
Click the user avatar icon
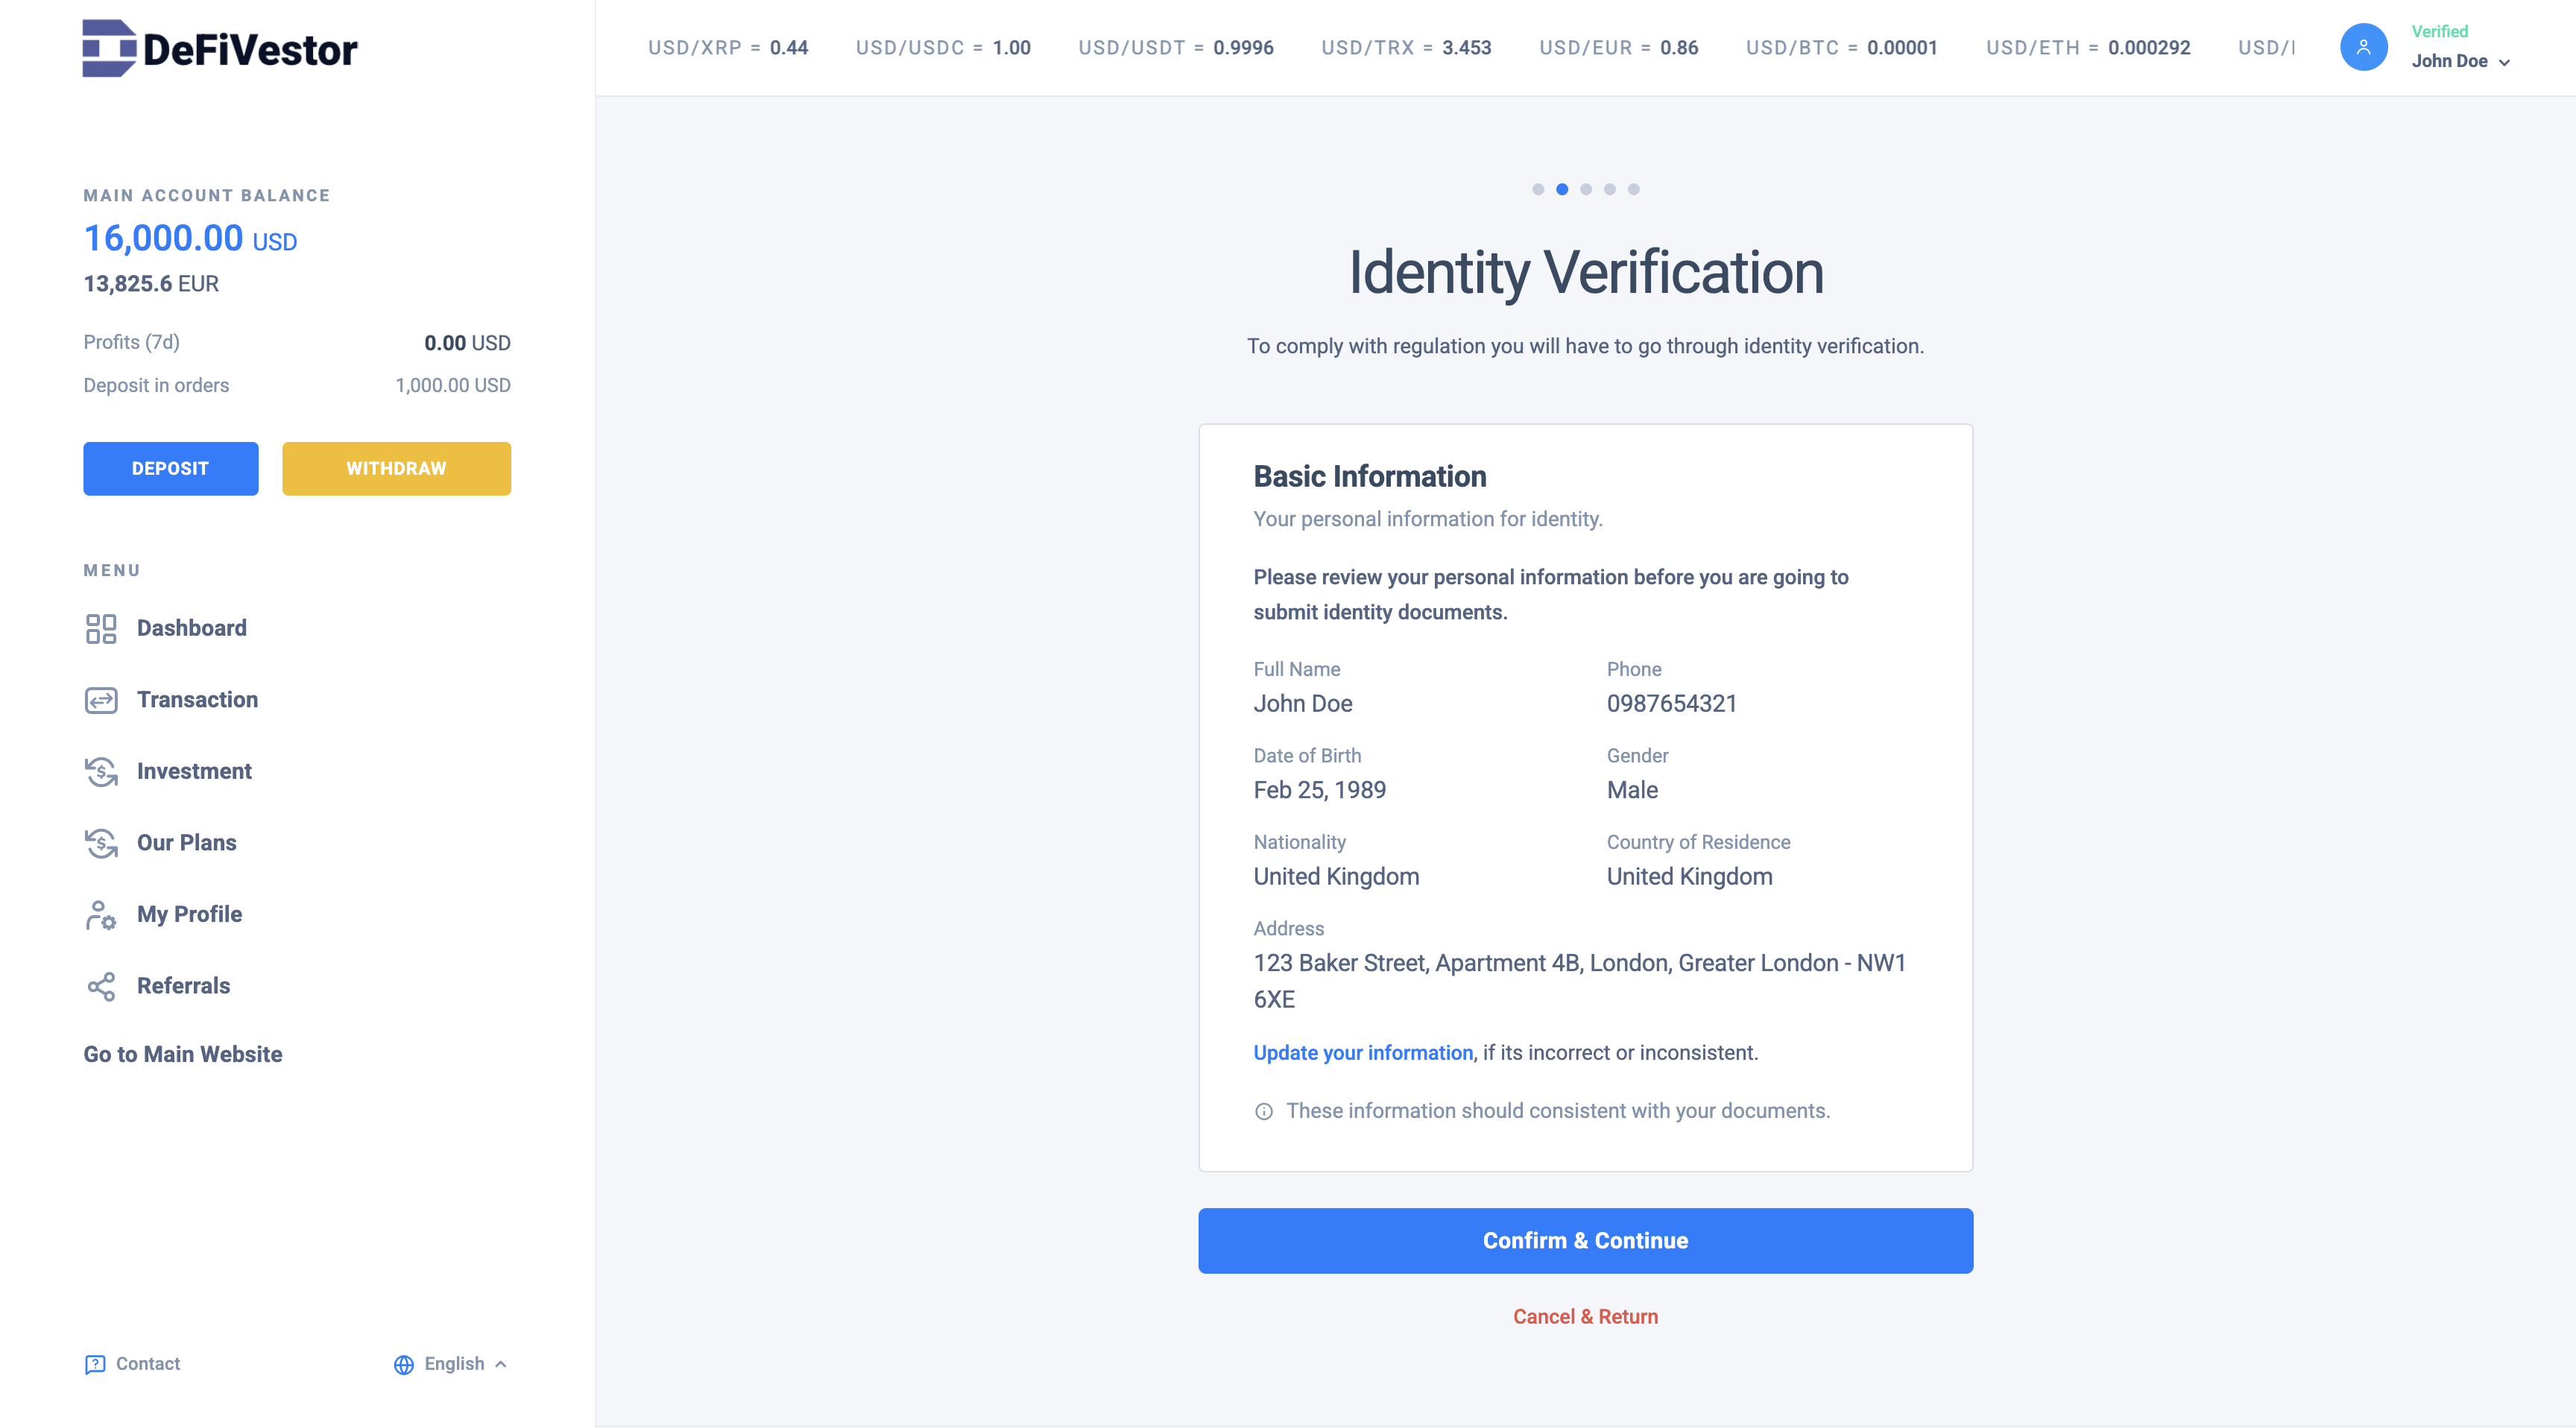click(2363, 47)
